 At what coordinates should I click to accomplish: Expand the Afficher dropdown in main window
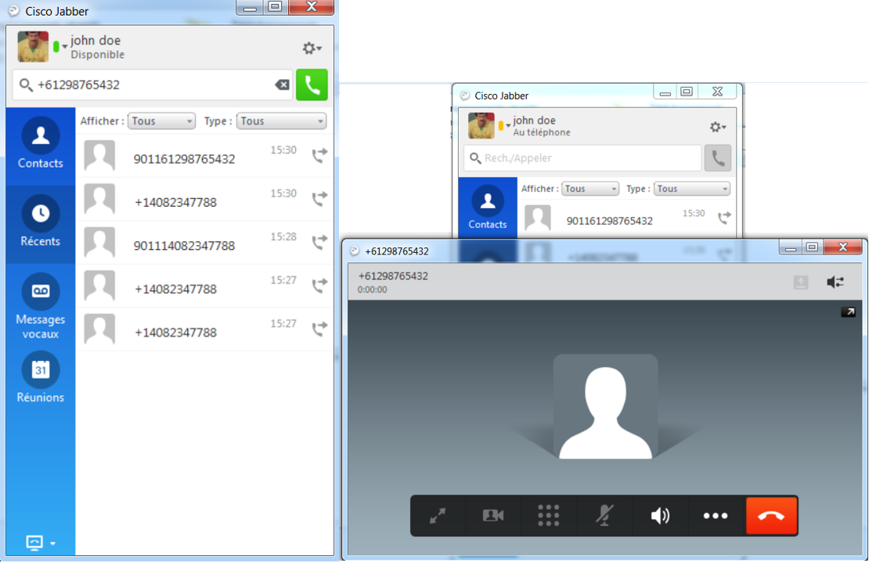[x=161, y=121]
